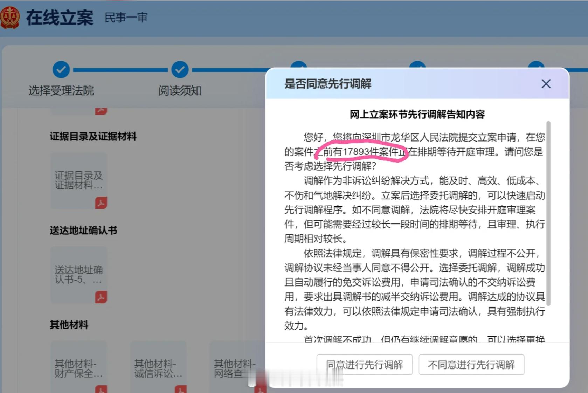
Task: Click the PDF icon on 其他材料-财产保全 card
Action: (x=101, y=389)
